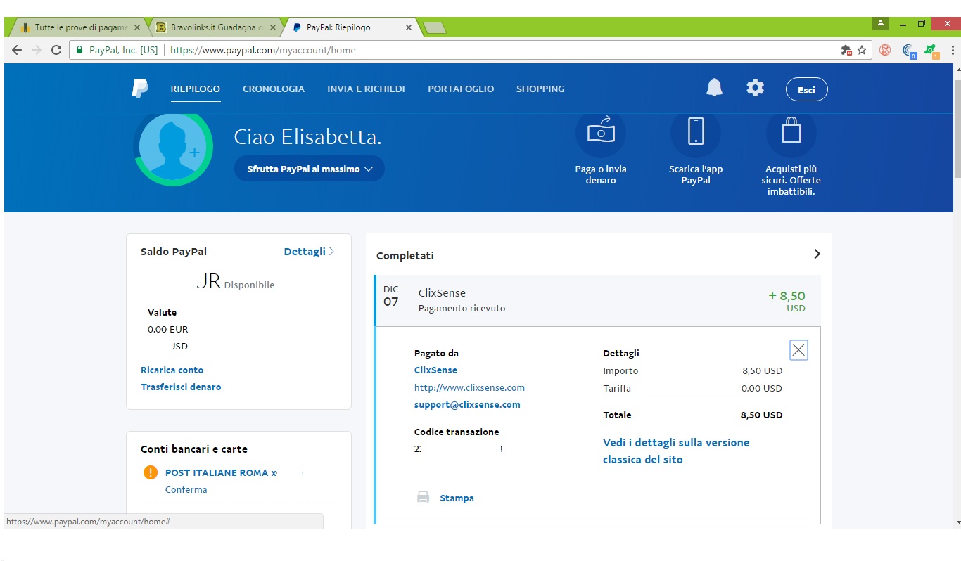
Task: Open Saldo PayPal Dettagli
Action: click(x=309, y=251)
